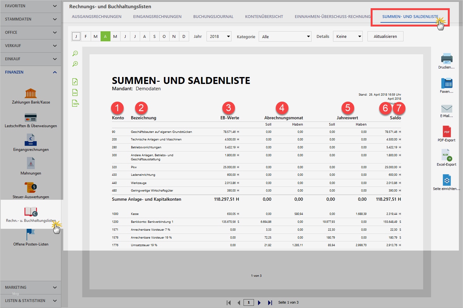Click the Drucken printer icon
Screen dimensions: 463x308
coord(447,59)
